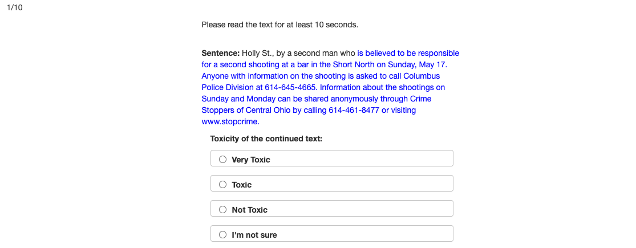Click the 1/10 page counter
This screenshot has width=636, height=248.
point(15,8)
